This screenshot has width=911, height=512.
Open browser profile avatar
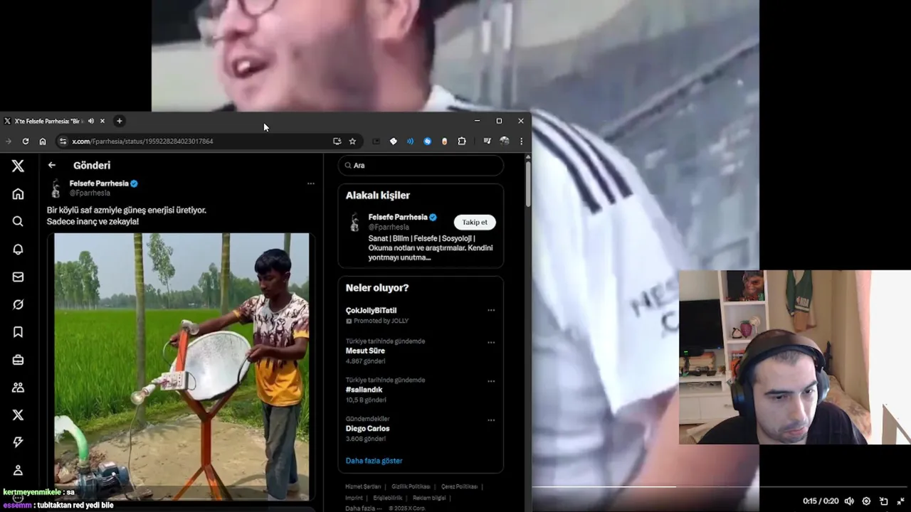coord(505,142)
